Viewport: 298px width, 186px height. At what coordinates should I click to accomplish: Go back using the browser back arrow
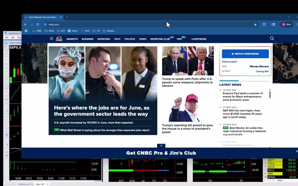pyautogui.click(x=25, y=25)
